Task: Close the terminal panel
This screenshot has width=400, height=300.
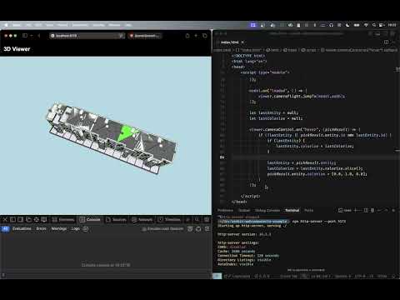Action: coord(393,210)
